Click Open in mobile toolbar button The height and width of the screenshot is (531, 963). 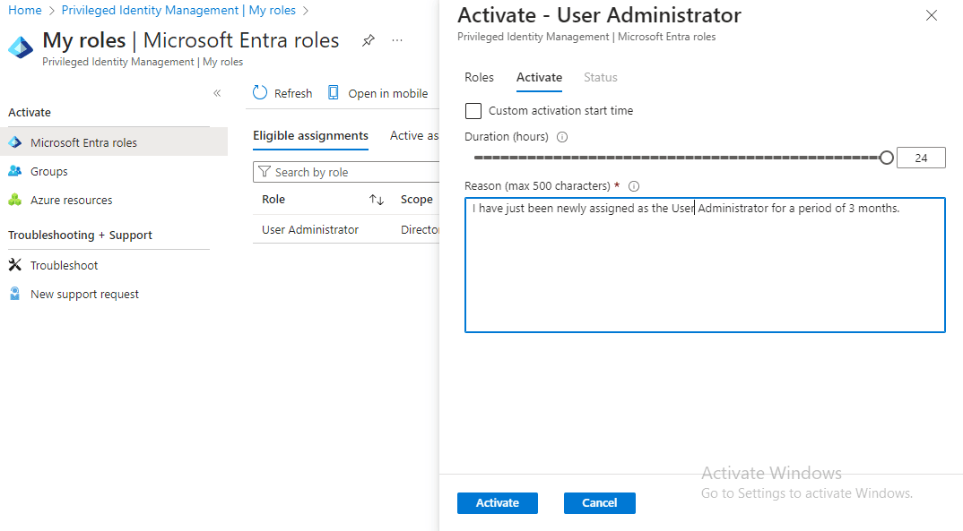[377, 93]
